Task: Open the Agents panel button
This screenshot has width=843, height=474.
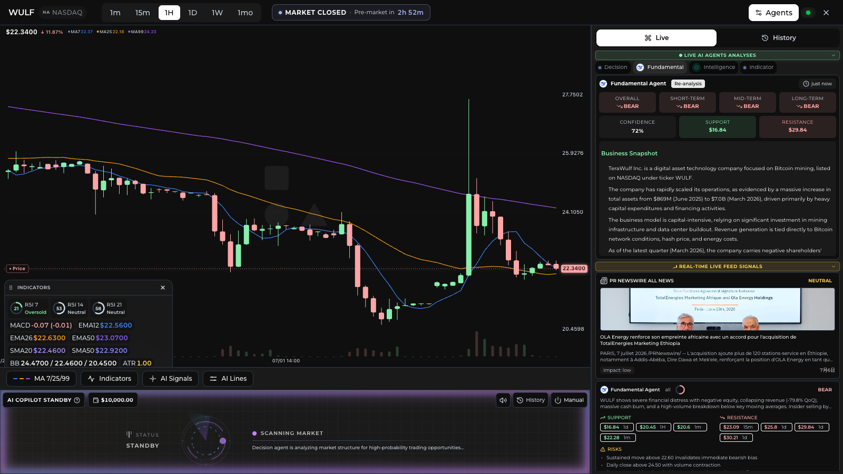Action: (773, 13)
